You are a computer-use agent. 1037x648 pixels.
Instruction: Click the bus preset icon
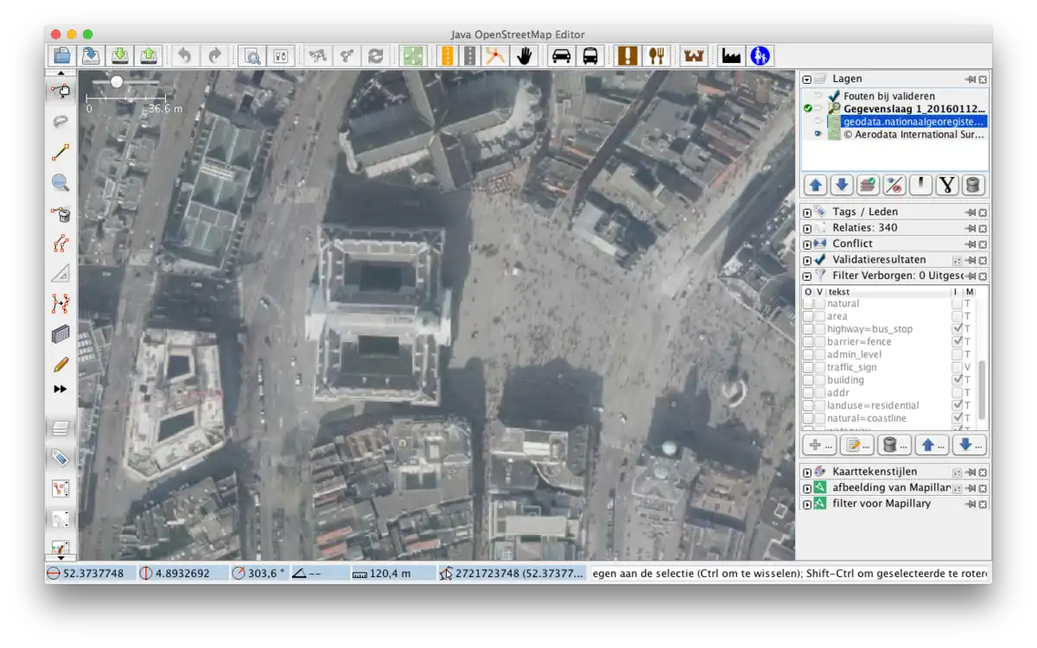pyautogui.click(x=590, y=56)
